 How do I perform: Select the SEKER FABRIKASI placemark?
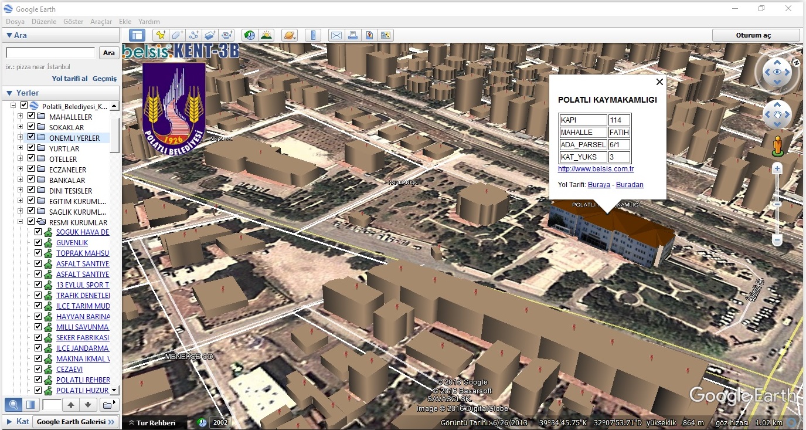click(83, 338)
